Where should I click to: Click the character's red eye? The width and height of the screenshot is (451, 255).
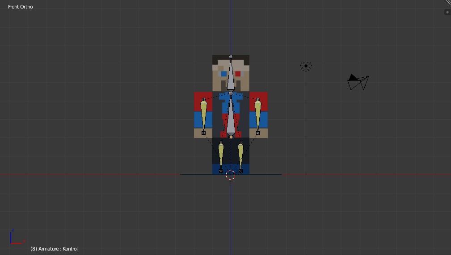(x=238, y=74)
